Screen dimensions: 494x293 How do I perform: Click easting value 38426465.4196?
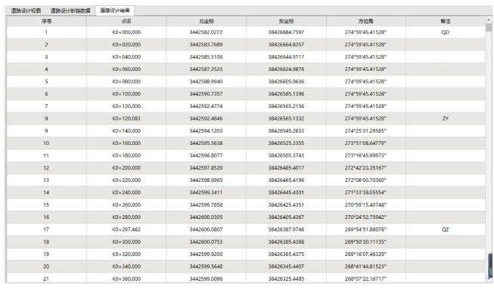click(x=286, y=180)
